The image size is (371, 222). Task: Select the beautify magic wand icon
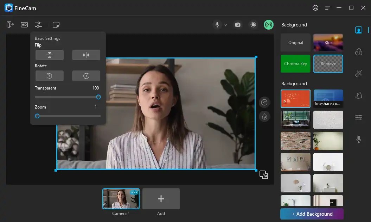(358, 73)
